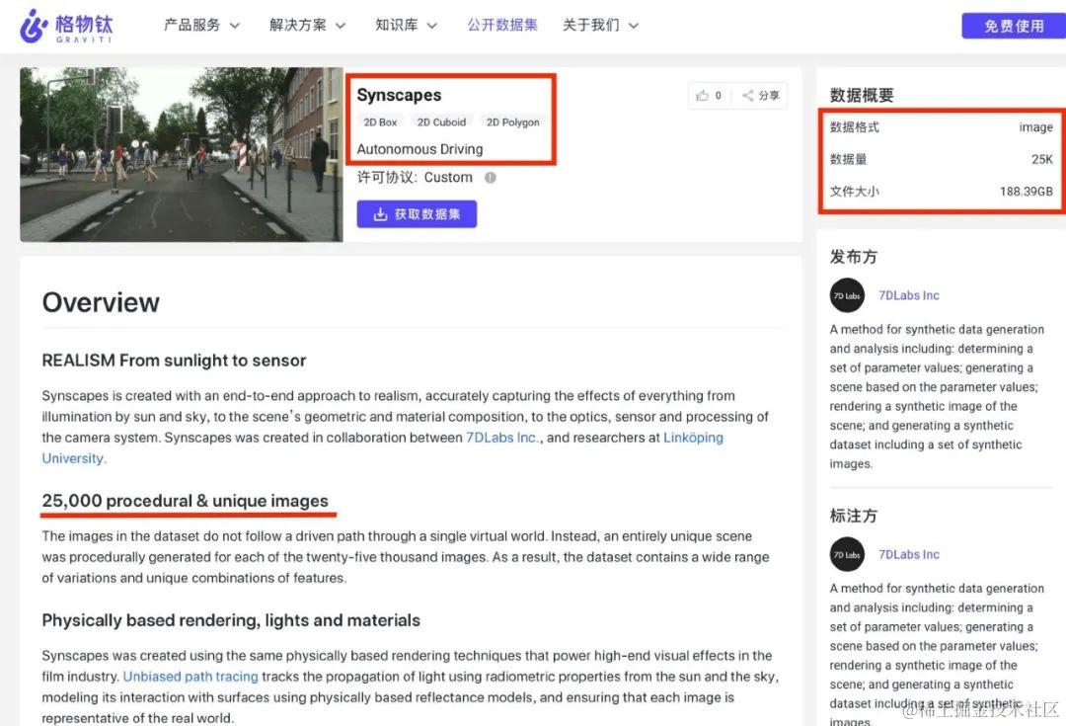The height and width of the screenshot is (726, 1066).
Task: Click Physically based rendering, lights and materials heading
Action: pos(231,620)
